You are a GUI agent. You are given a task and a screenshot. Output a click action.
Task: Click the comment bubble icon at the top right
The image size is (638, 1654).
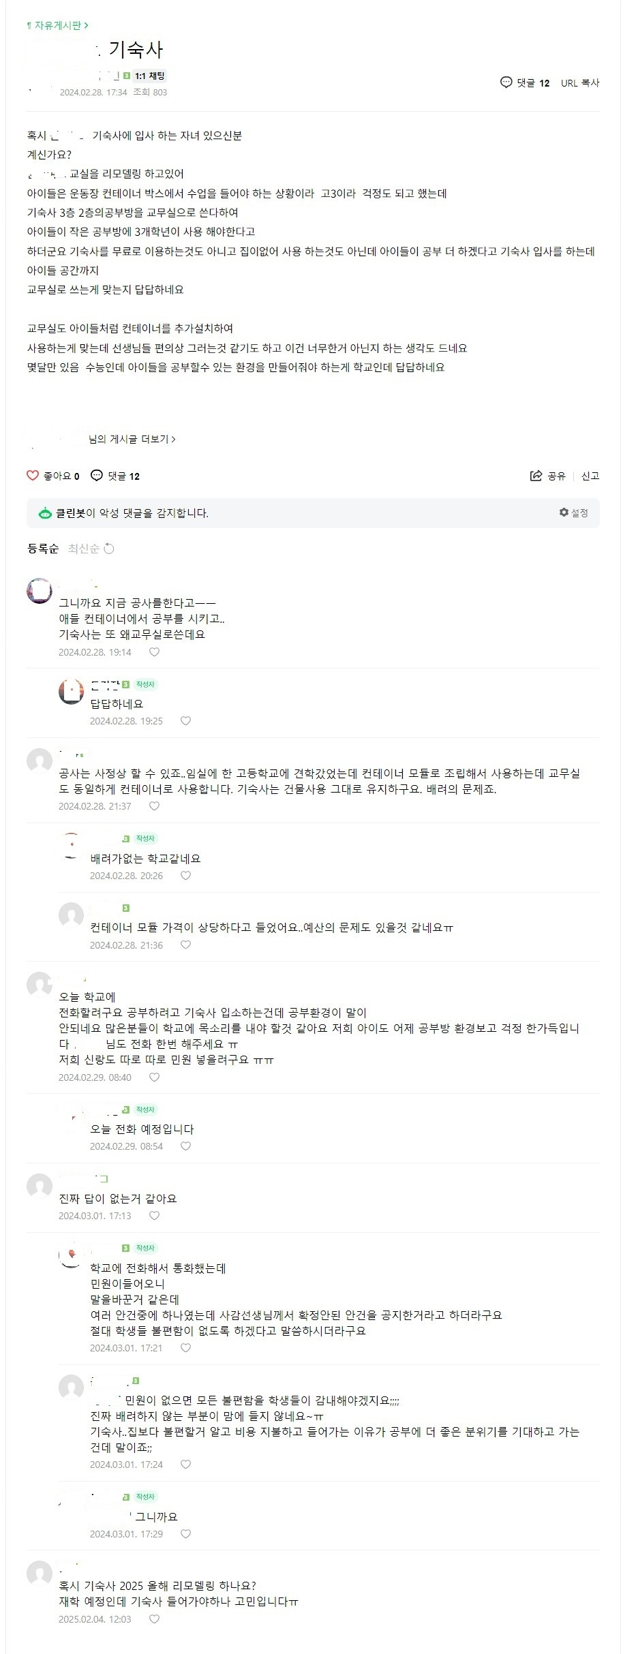coord(506,82)
